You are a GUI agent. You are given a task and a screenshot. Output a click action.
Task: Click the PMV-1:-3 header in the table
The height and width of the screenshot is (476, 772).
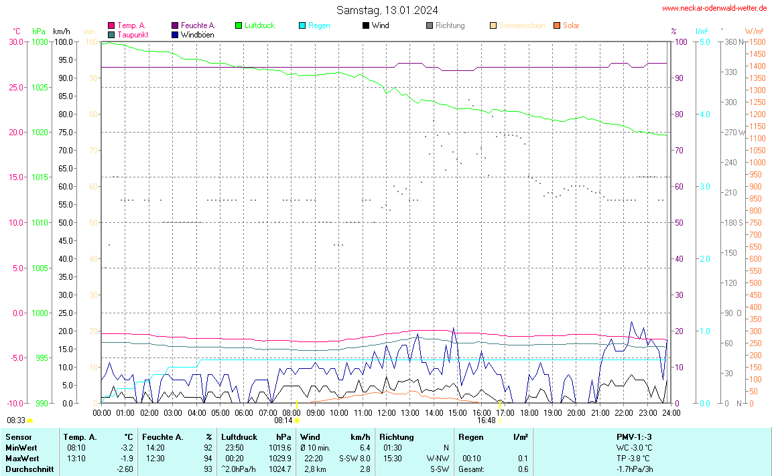tap(633, 437)
